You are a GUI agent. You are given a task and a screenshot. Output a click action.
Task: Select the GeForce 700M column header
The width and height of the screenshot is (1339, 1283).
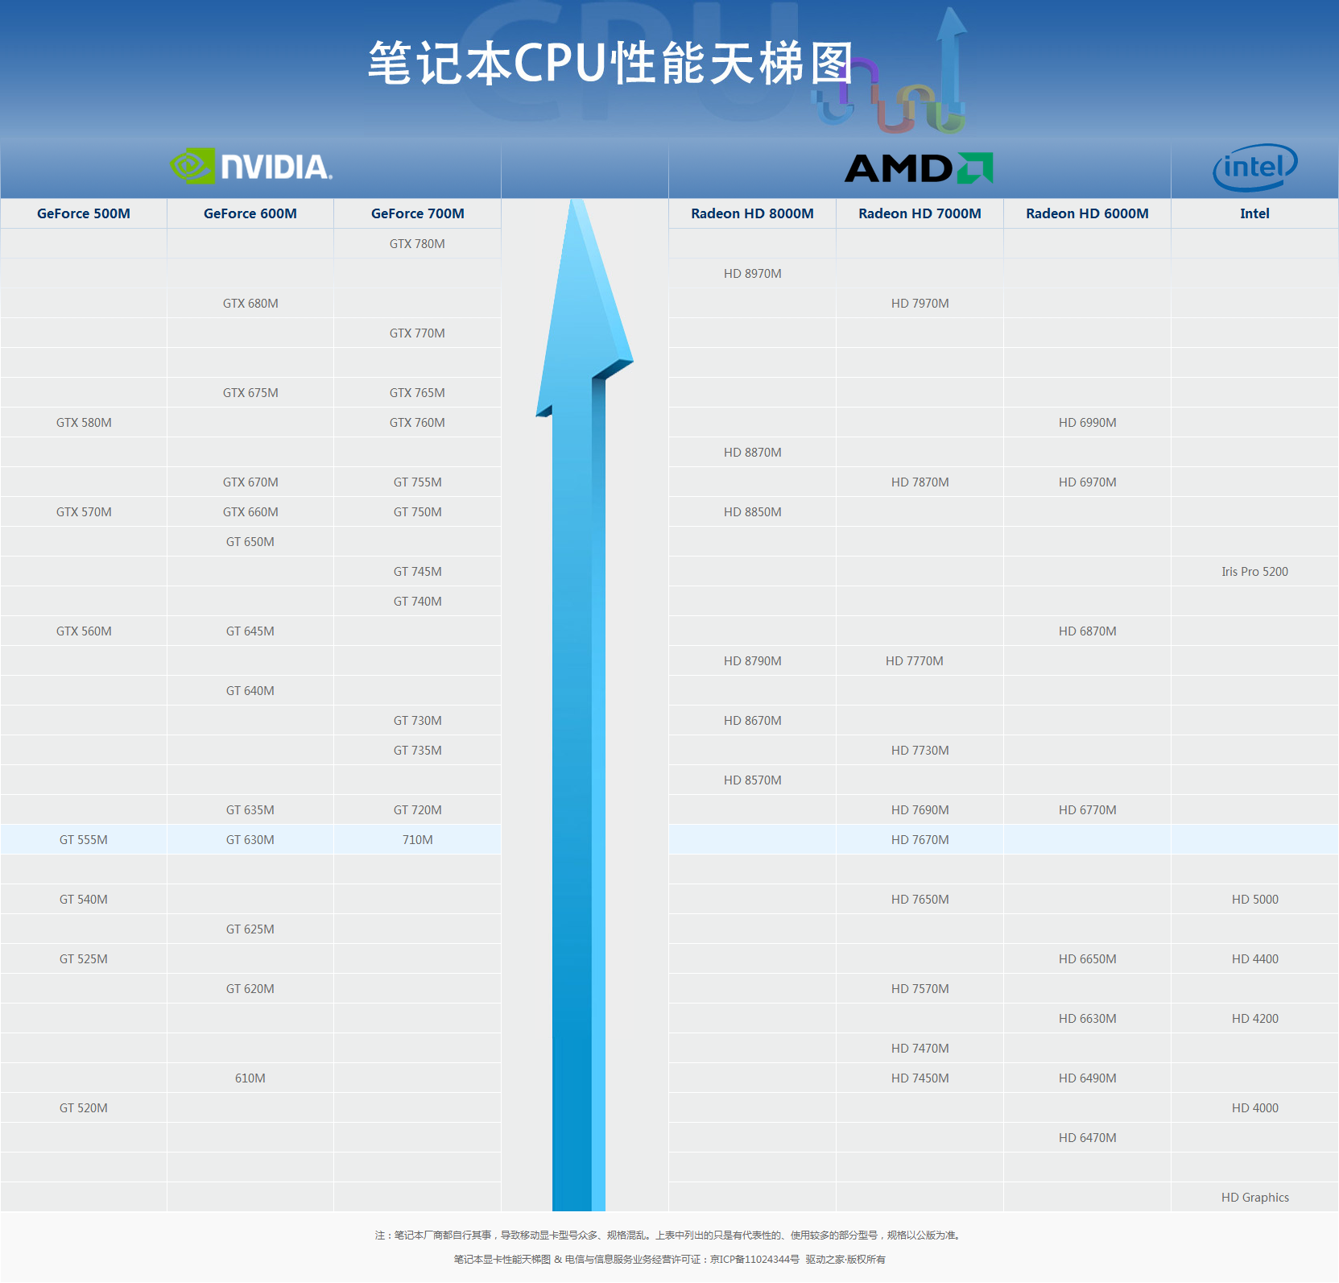pos(418,213)
